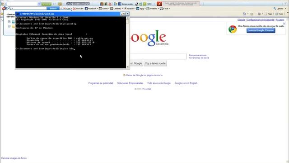Click the red icon left of Facebook login
Screen dimensions: 289x163
point(110,4)
